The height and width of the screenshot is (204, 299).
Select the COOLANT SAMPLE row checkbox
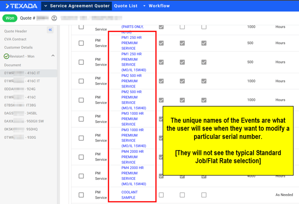click(81, 195)
